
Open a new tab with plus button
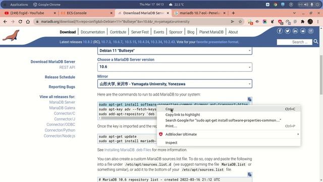pyautogui.click(x=233, y=13)
